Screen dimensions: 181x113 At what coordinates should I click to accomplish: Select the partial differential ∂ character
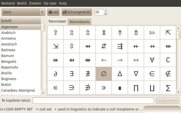55,74
